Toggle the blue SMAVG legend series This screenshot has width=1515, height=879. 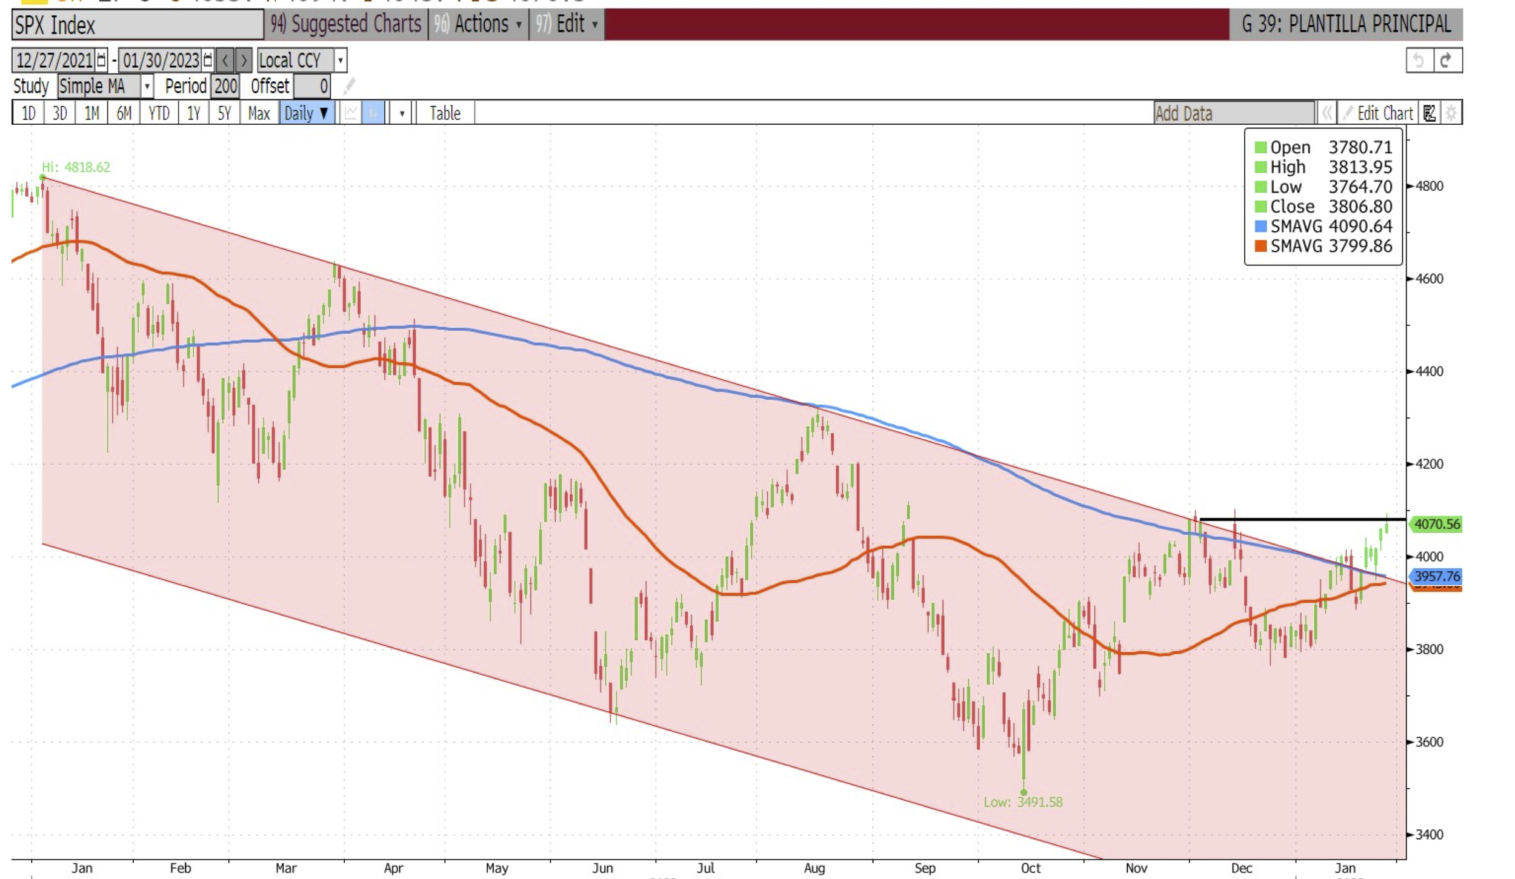tap(1260, 227)
